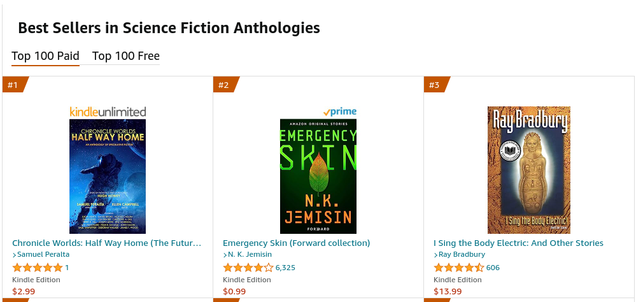Expand the Samuel Peralta author chevron
Image resolution: width=636 pixels, height=302 pixels.
coord(15,255)
